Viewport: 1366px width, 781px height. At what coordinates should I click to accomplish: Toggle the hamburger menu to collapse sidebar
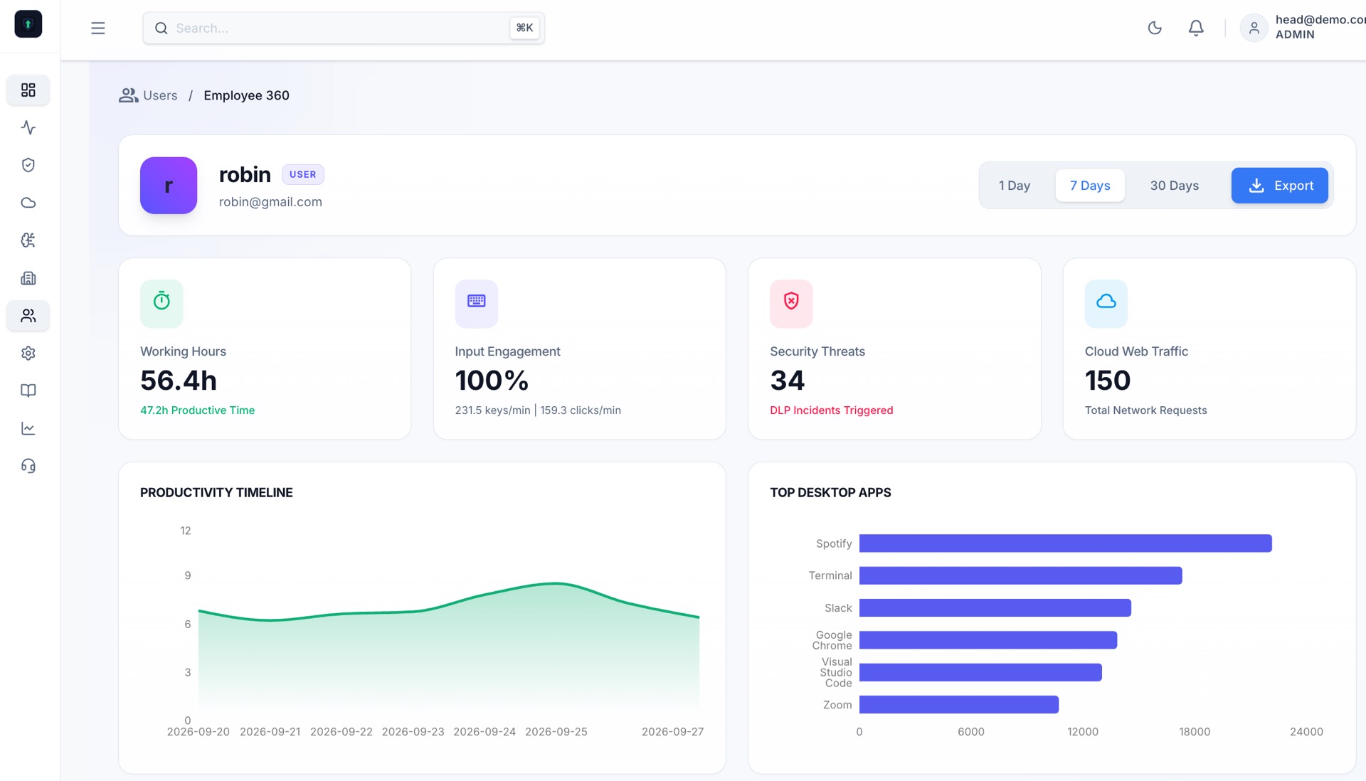(x=98, y=28)
